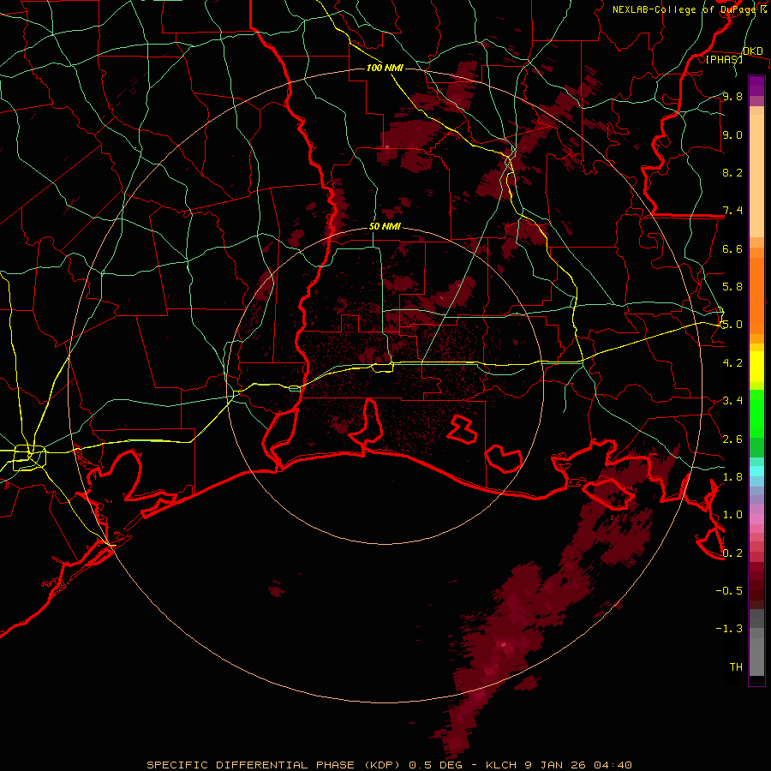Click the '100 NMI' range ring label
The height and width of the screenshot is (771, 771).
coord(385,68)
